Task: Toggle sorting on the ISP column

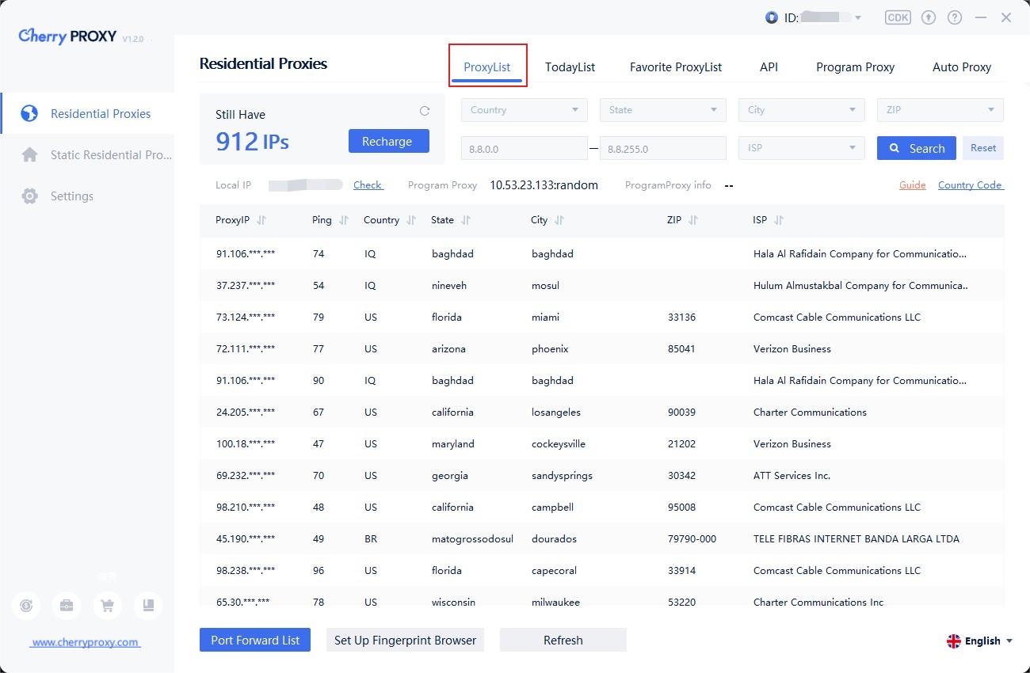Action: (778, 220)
